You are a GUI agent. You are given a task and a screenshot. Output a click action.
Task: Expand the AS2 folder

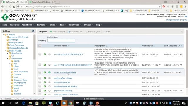(x=10, y=64)
